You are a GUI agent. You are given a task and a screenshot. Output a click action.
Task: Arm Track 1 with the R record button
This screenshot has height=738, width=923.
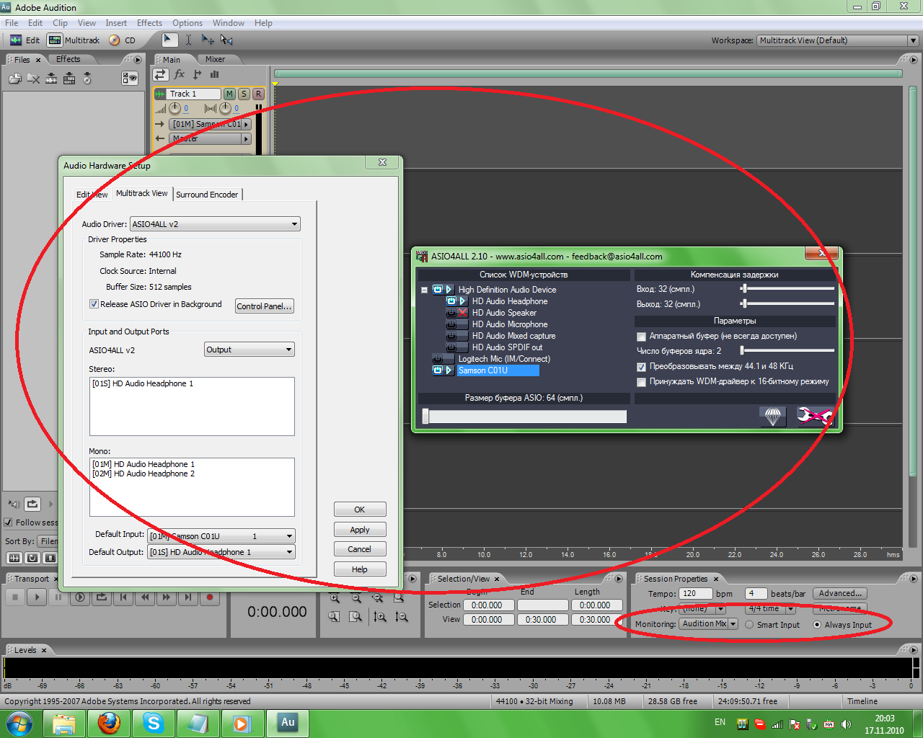(x=258, y=94)
